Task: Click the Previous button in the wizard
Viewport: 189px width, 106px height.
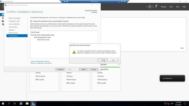Action: [x=60, y=69]
